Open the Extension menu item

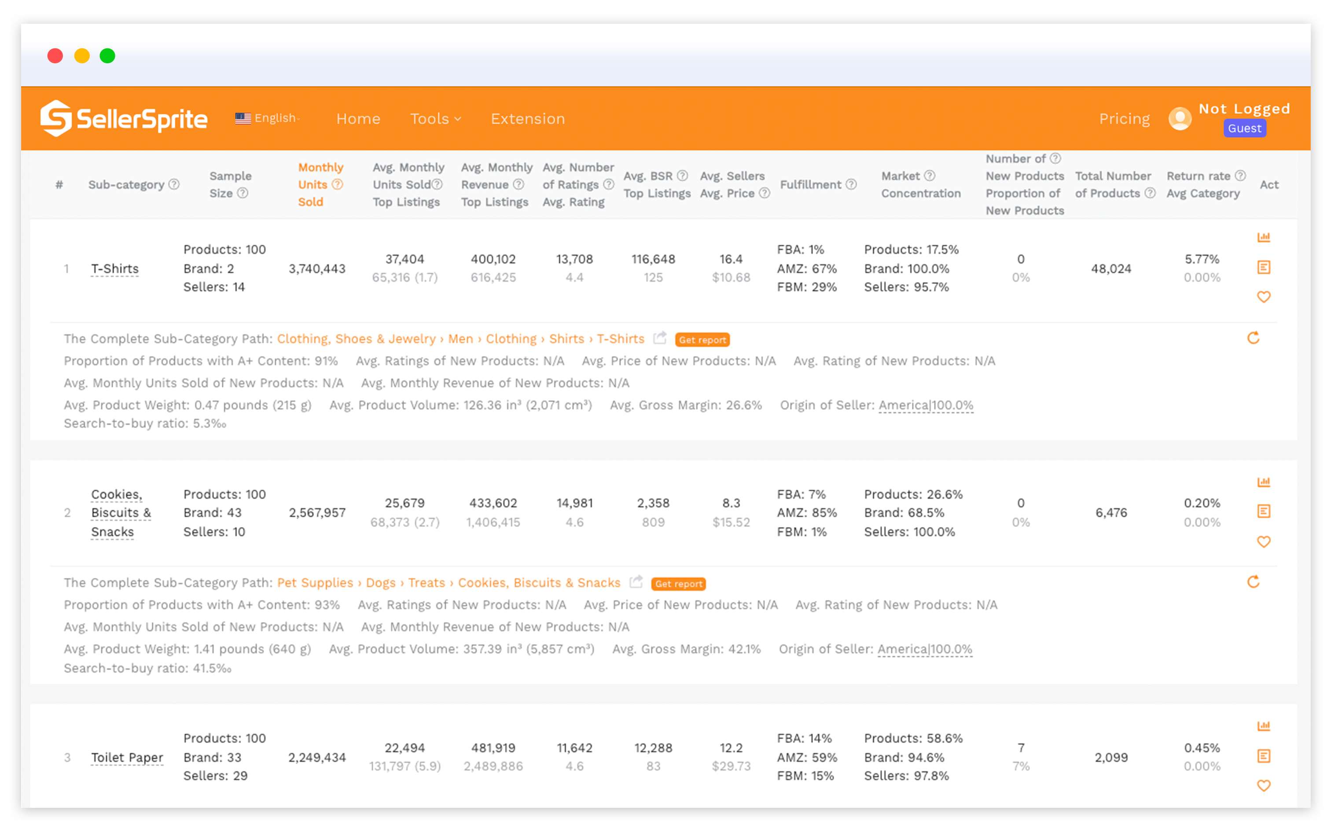527,118
